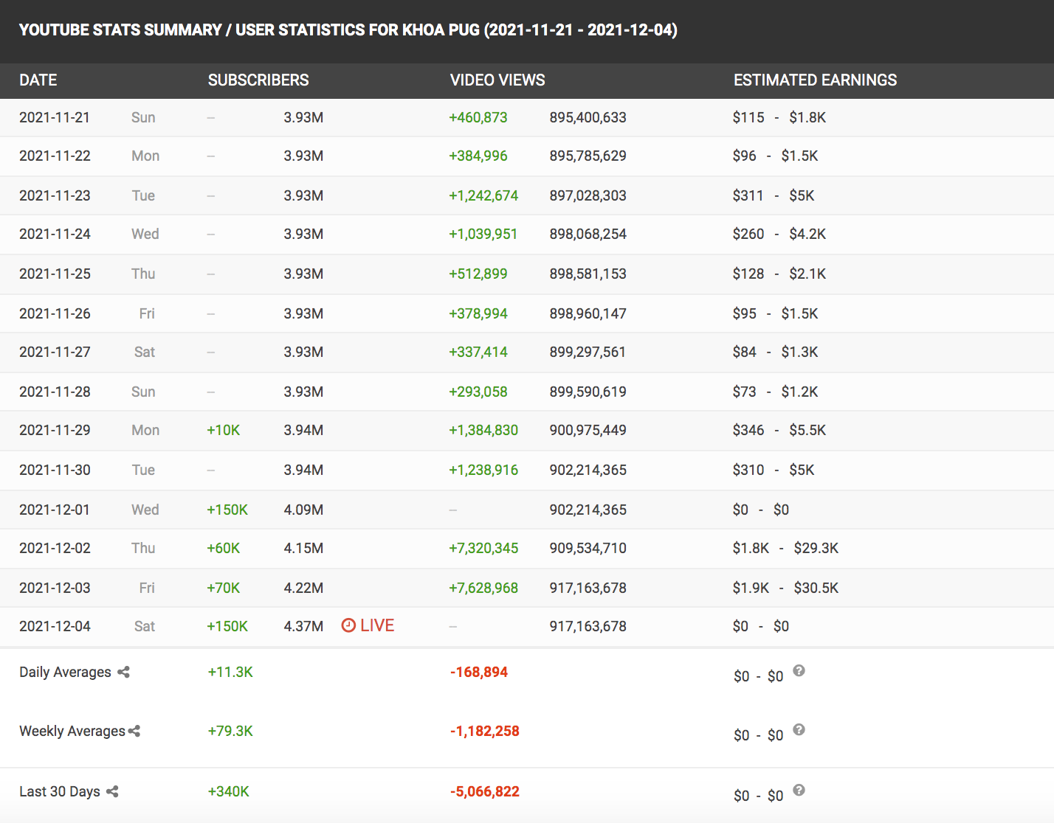Click the 2021-11-21 date cell
The width and height of the screenshot is (1054, 823).
point(55,117)
